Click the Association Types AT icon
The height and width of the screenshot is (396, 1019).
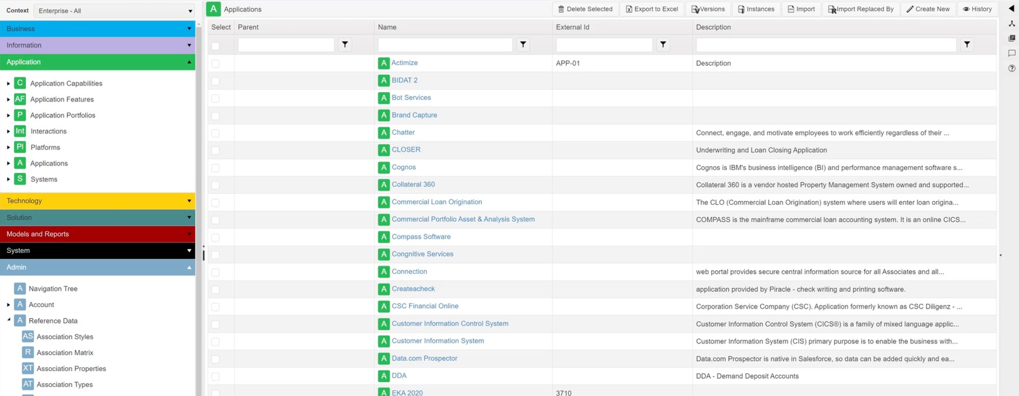pos(28,384)
